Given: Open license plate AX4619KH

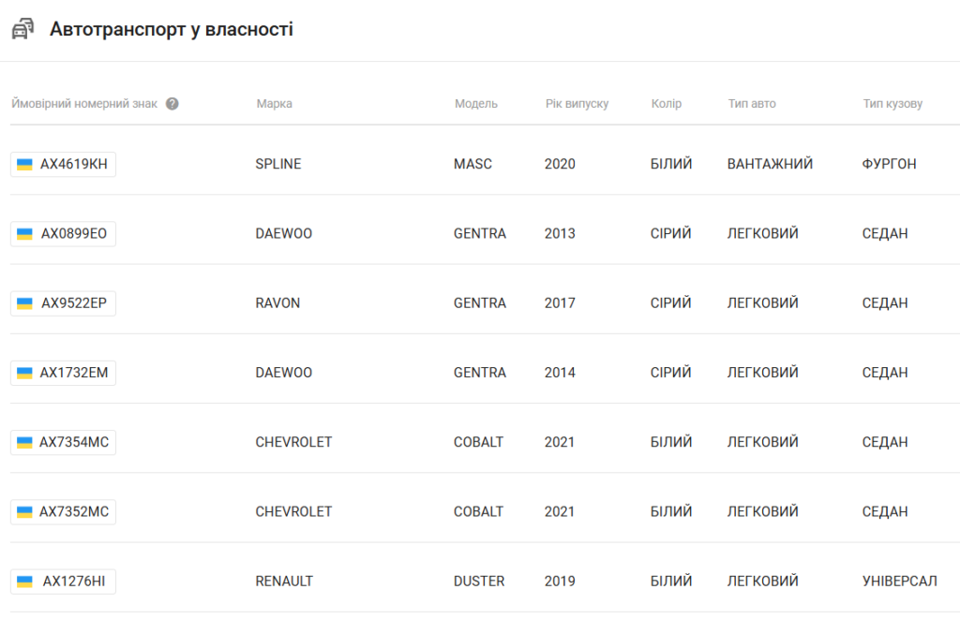Looking at the screenshot, I should point(63,164).
